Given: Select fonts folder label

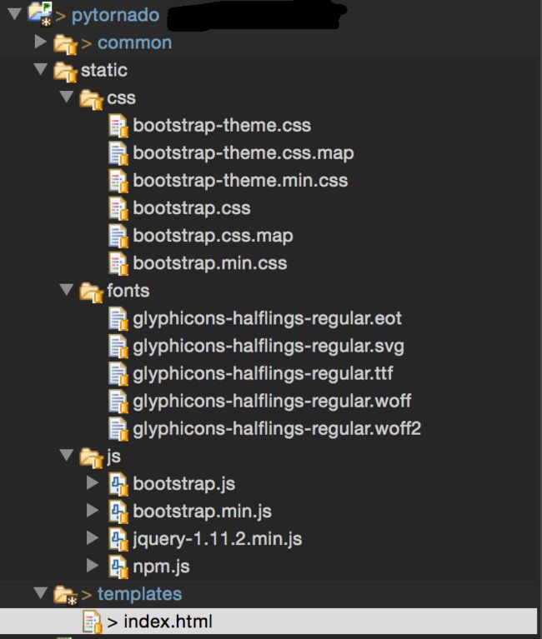Looking at the screenshot, I should [x=128, y=291].
